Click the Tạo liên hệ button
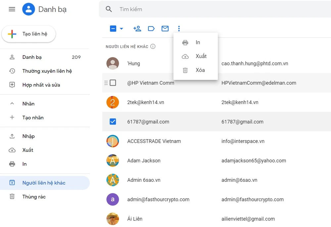 click(x=28, y=34)
